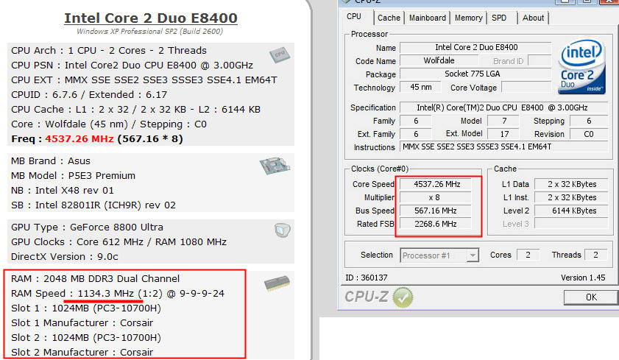Click the Level 2 value 6144 KBytes

click(571, 211)
